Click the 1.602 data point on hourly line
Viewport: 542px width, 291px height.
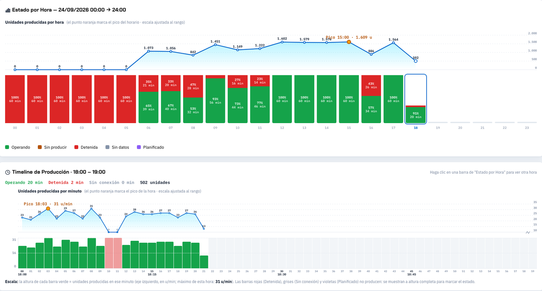coord(282,42)
